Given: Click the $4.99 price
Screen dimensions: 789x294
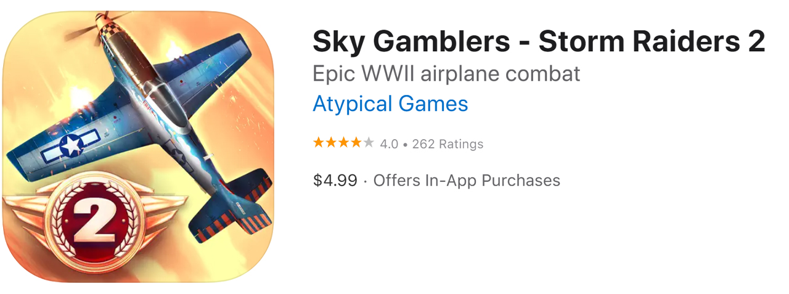Looking at the screenshot, I should tap(335, 180).
